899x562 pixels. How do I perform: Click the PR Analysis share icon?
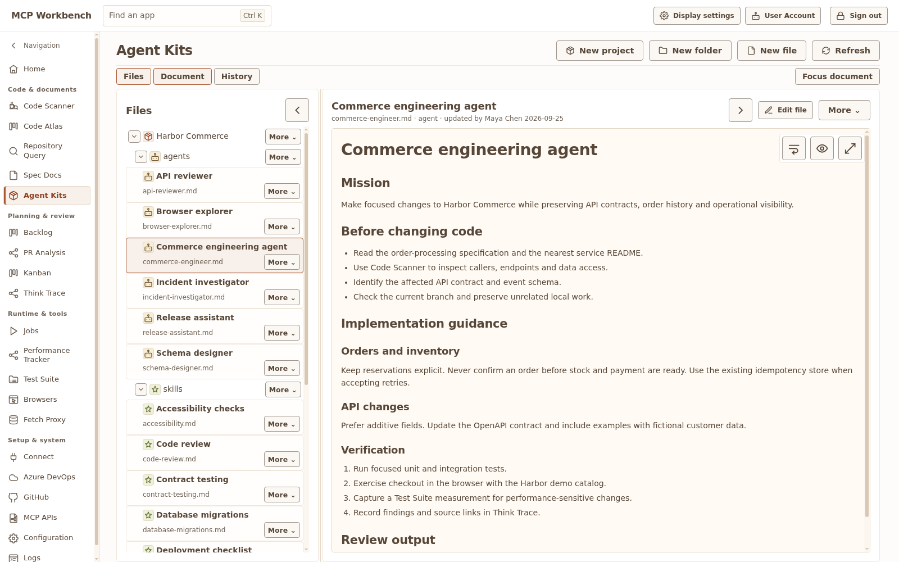point(13,252)
